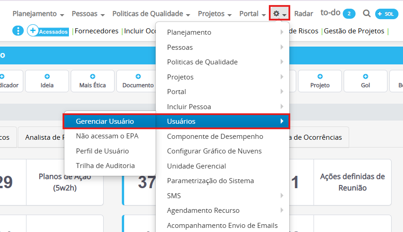
Task: Open the to-do badge showing 2
Action: coord(349,14)
